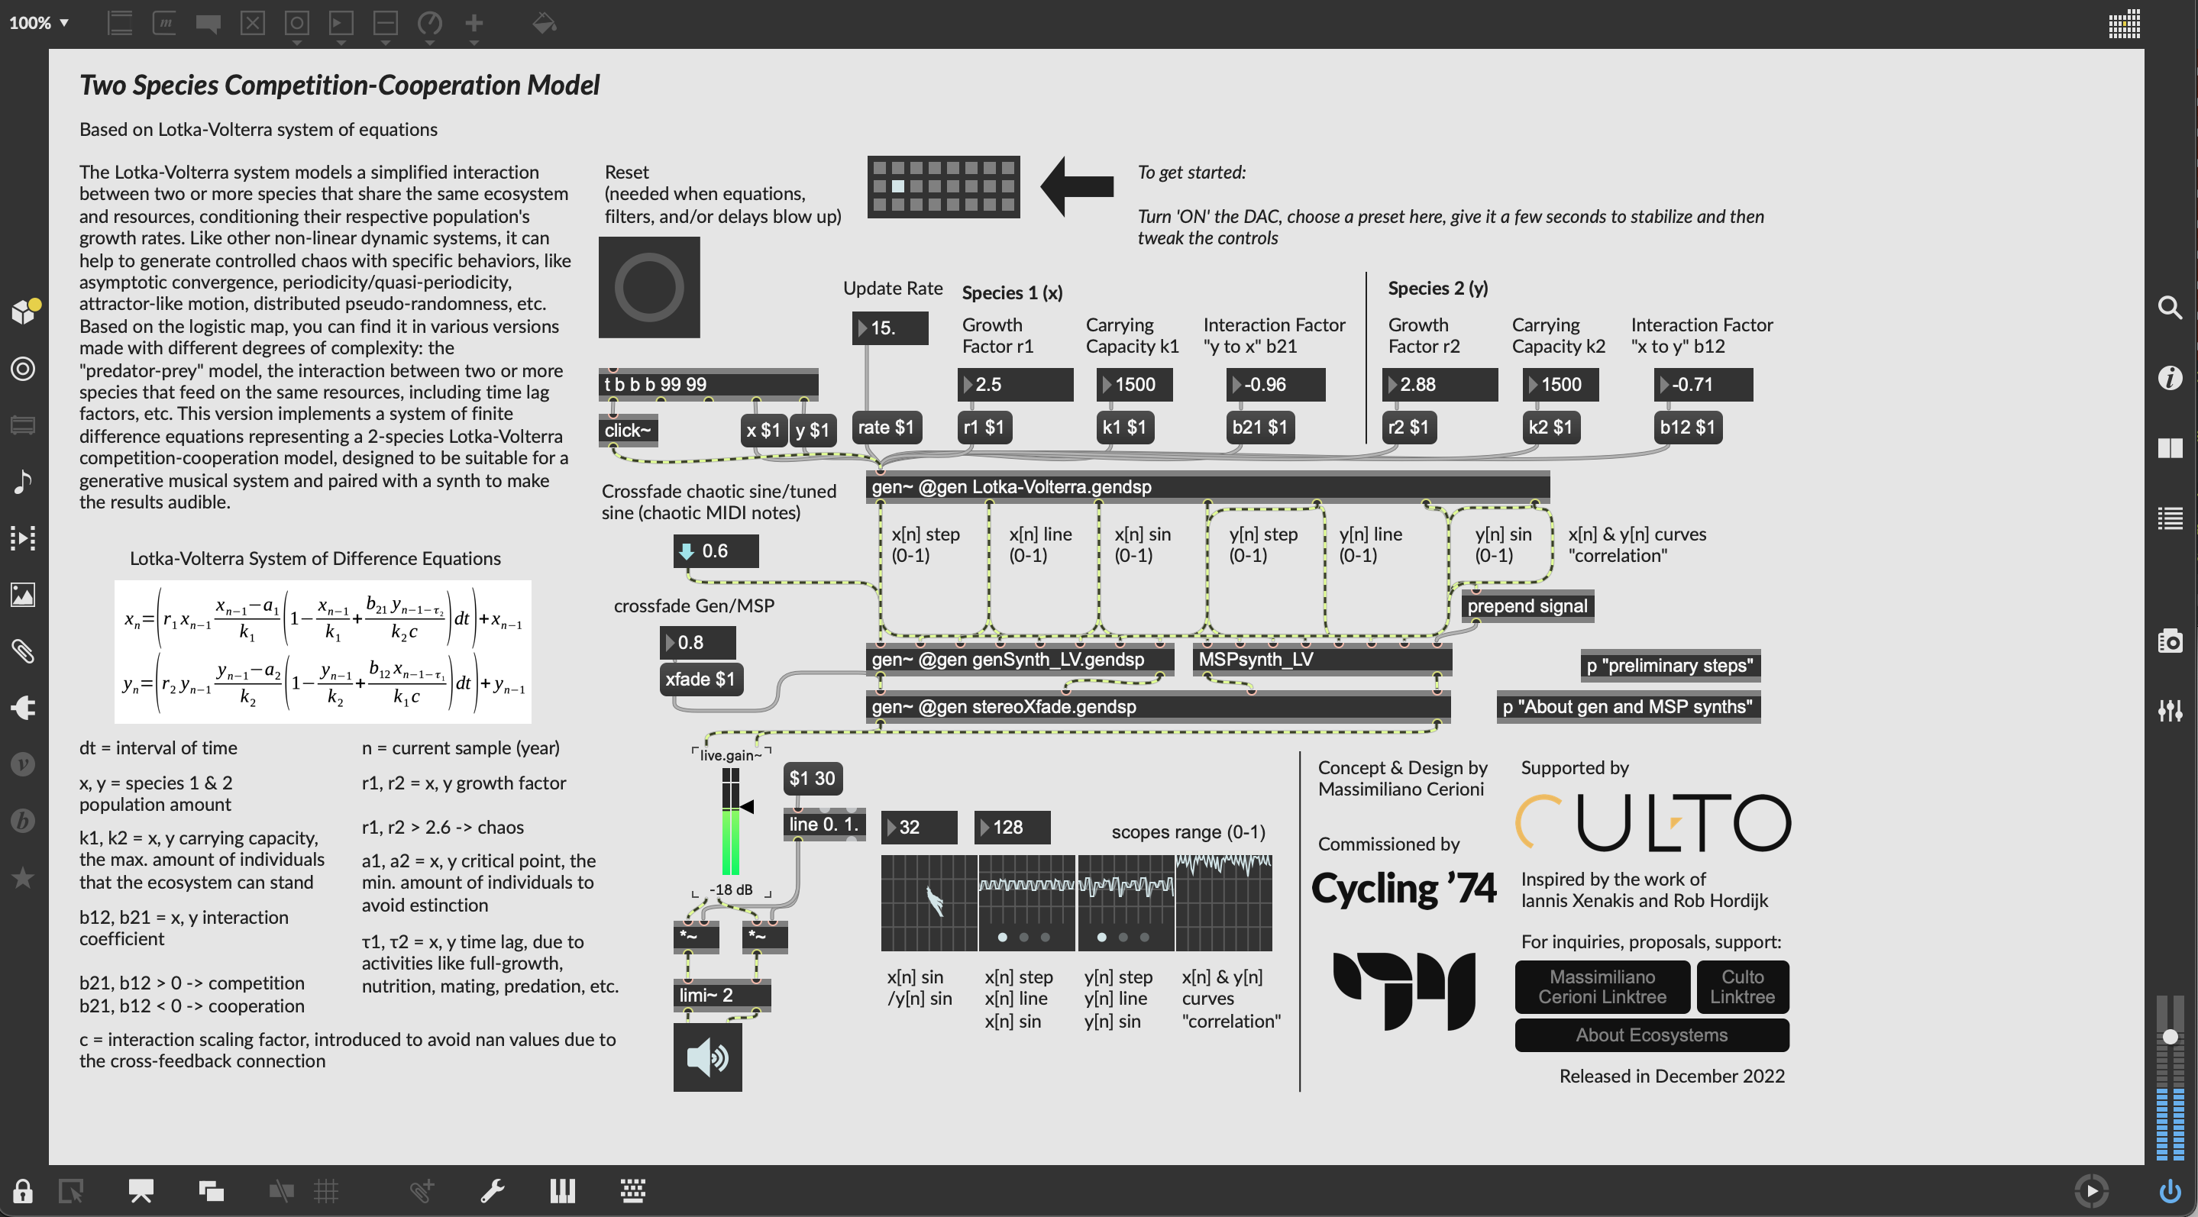The height and width of the screenshot is (1217, 2198).
Task: Open the Reference book icon in right sidebar
Action: coord(2170,447)
